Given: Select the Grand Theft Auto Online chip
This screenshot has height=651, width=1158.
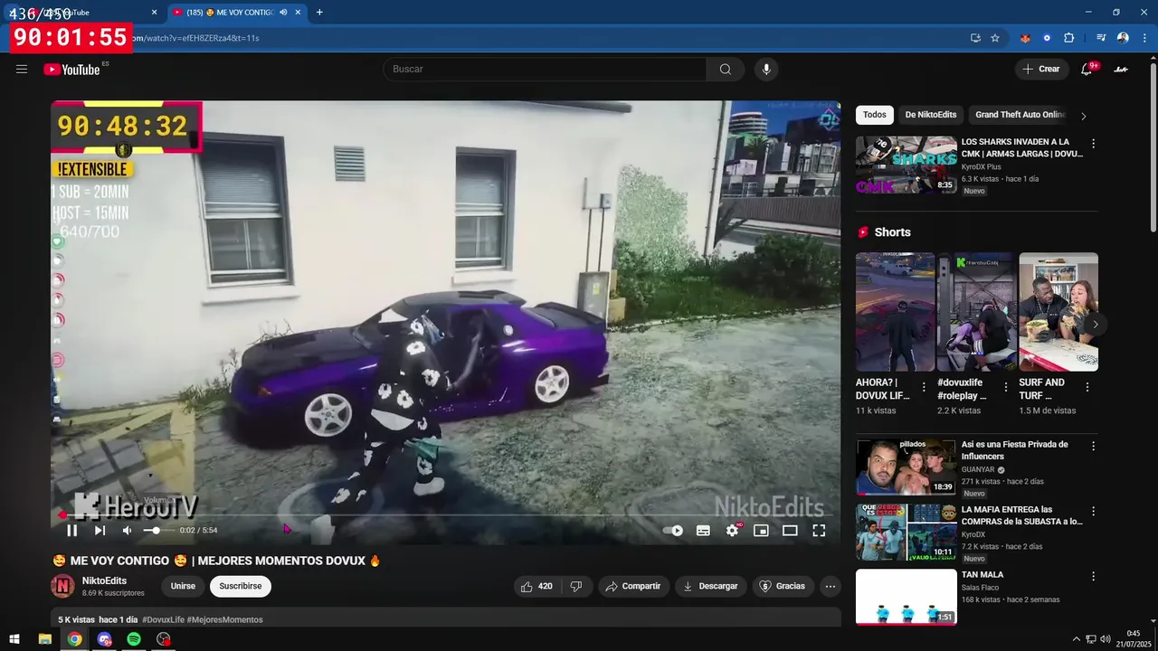Looking at the screenshot, I should [1020, 115].
